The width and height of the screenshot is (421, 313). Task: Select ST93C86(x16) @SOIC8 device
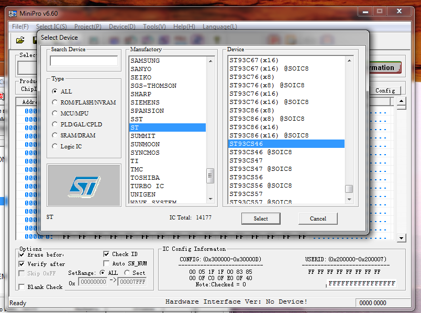point(286,135)
